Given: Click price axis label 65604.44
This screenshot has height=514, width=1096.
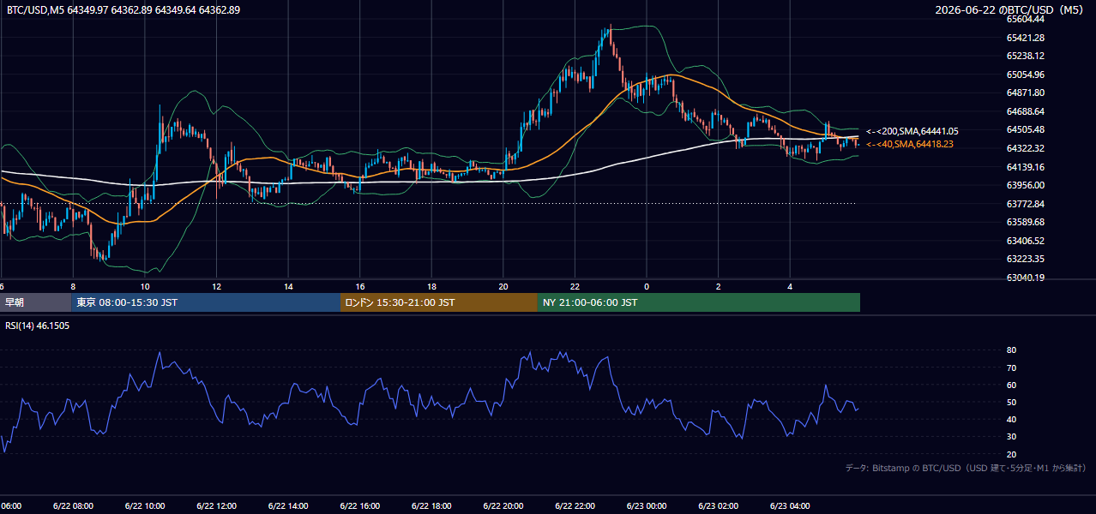Looking at the screenshot, I should tap(1026, 19).
